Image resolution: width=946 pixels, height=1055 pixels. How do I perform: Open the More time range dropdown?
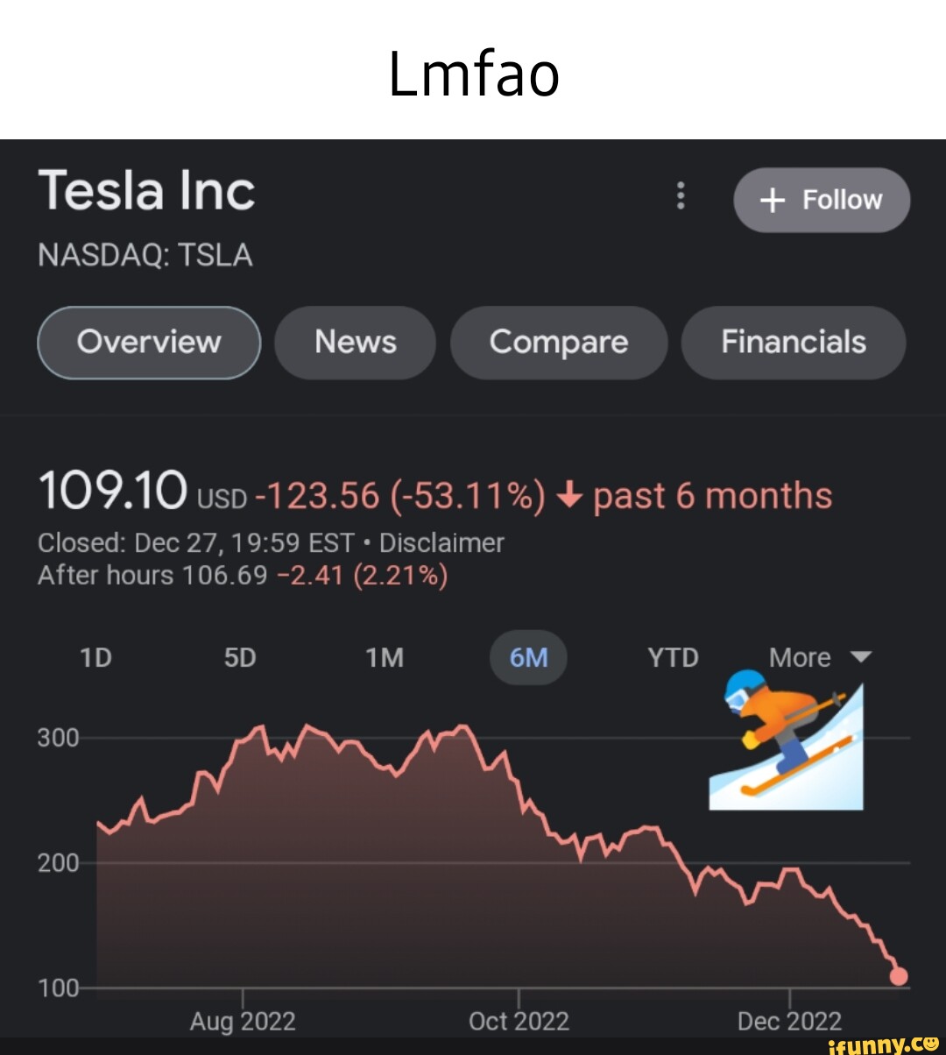798,657
